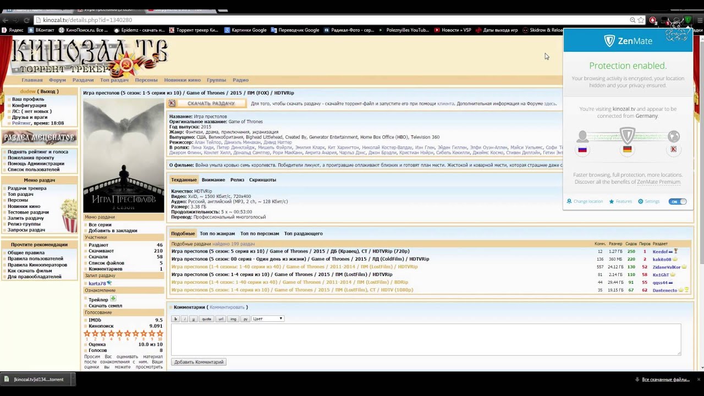
Task: Switch to the Внимание tab
Action: [x=213, y=180]
